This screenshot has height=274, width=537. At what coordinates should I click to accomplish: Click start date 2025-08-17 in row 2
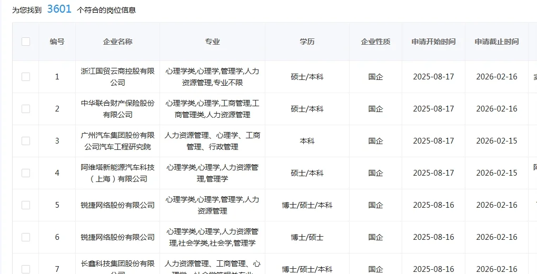tap(434, 109)
